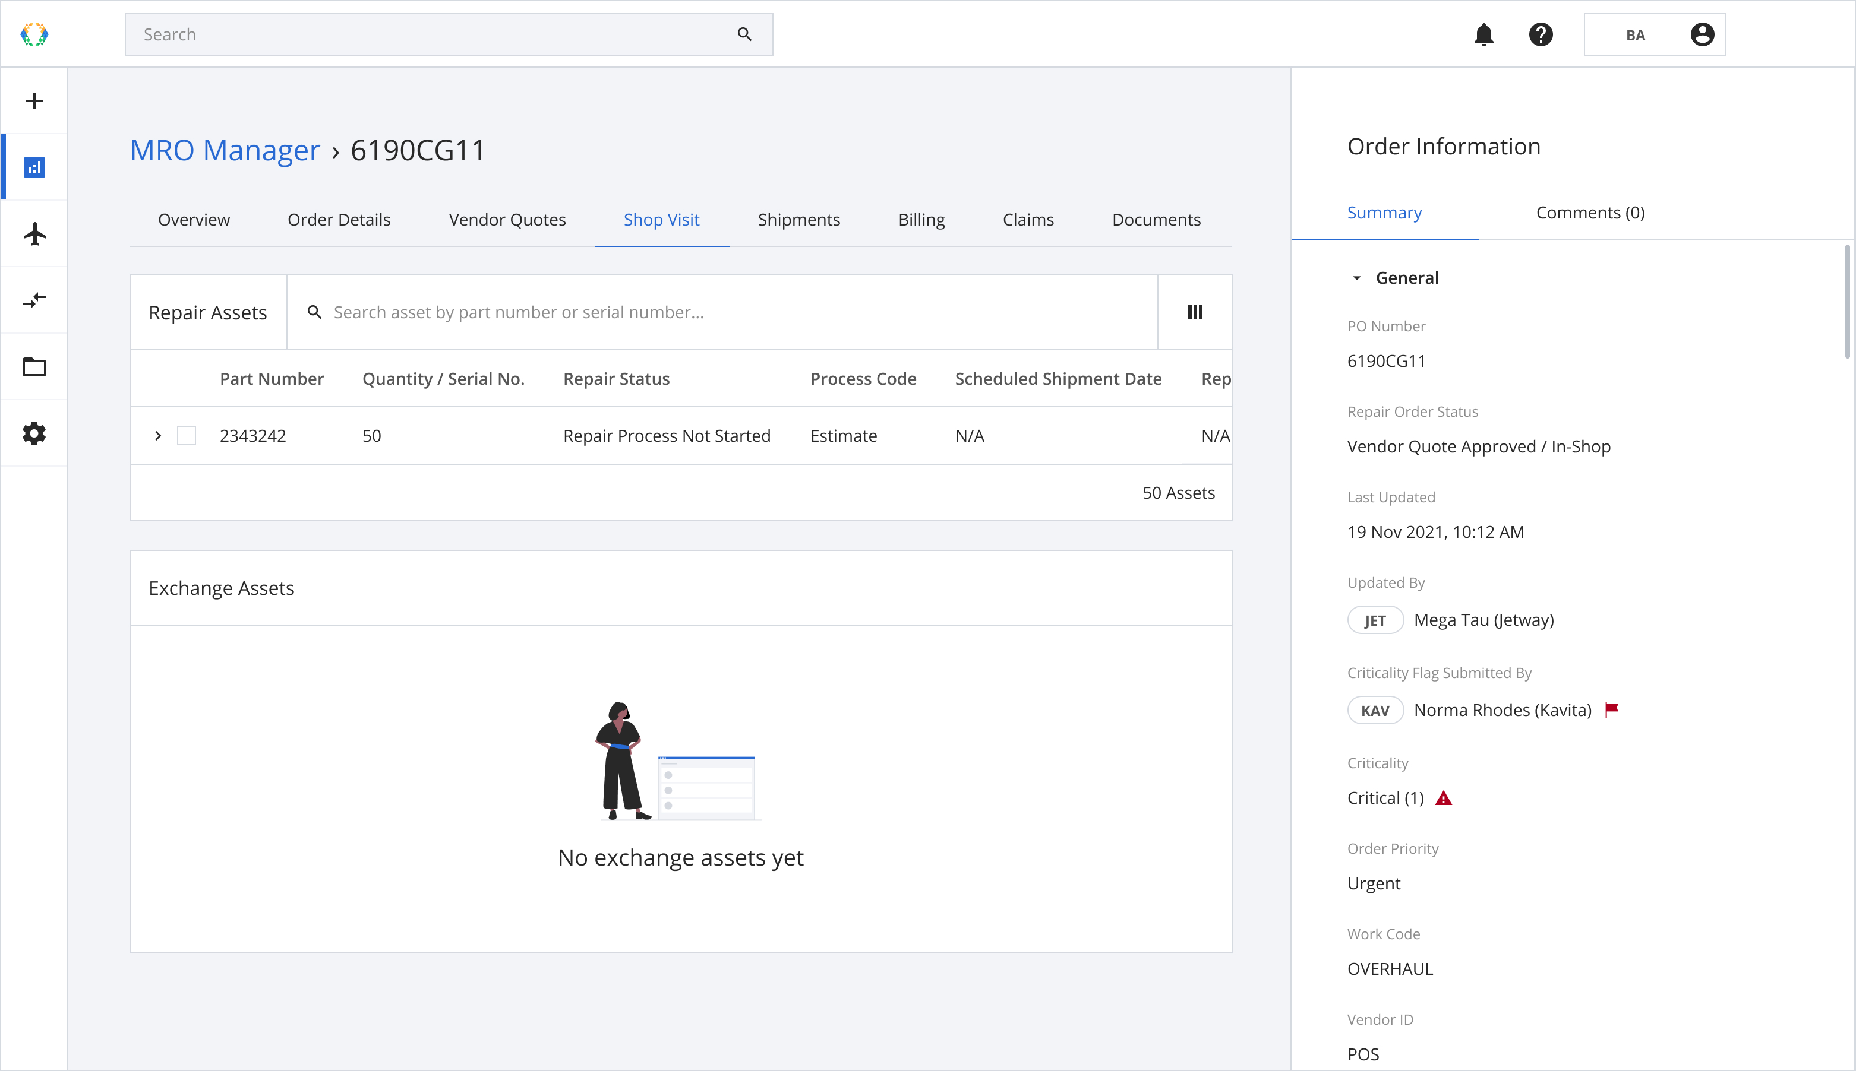Click the exchange arrows icon in sidebar
Viewport: 1856px width, 1071px height.
point(34,300)
